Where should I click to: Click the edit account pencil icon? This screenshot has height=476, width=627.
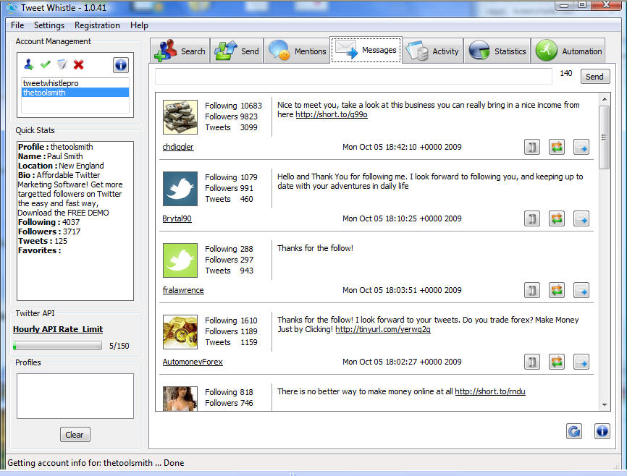[x=62, y=64]
